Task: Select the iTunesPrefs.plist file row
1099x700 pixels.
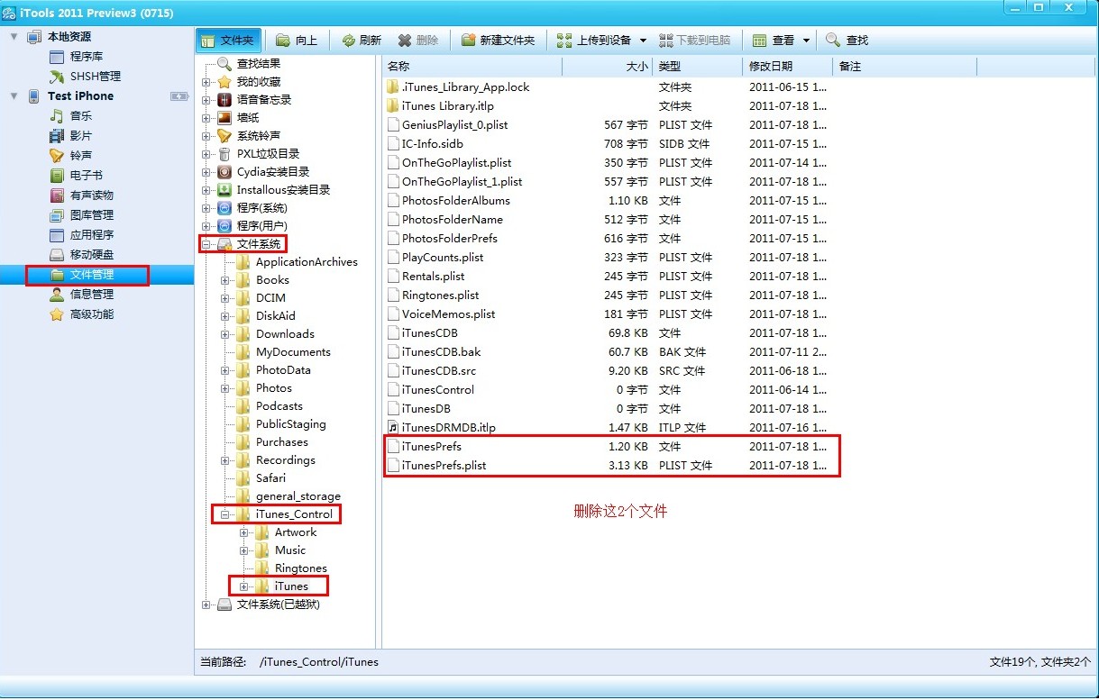Action: (611, 466)
